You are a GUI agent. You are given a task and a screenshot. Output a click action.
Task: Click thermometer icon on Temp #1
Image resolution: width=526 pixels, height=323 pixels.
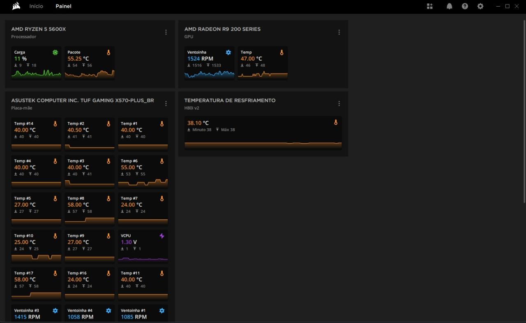tap(162, 124)
